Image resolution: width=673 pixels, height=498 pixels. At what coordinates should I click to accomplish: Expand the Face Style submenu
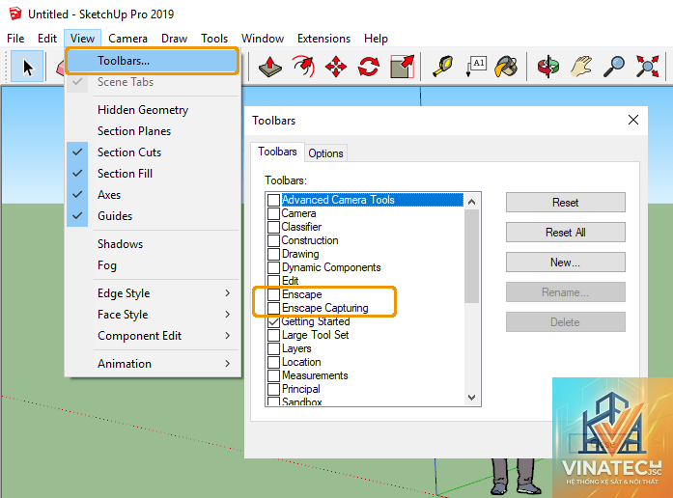(x=153, y=315)
